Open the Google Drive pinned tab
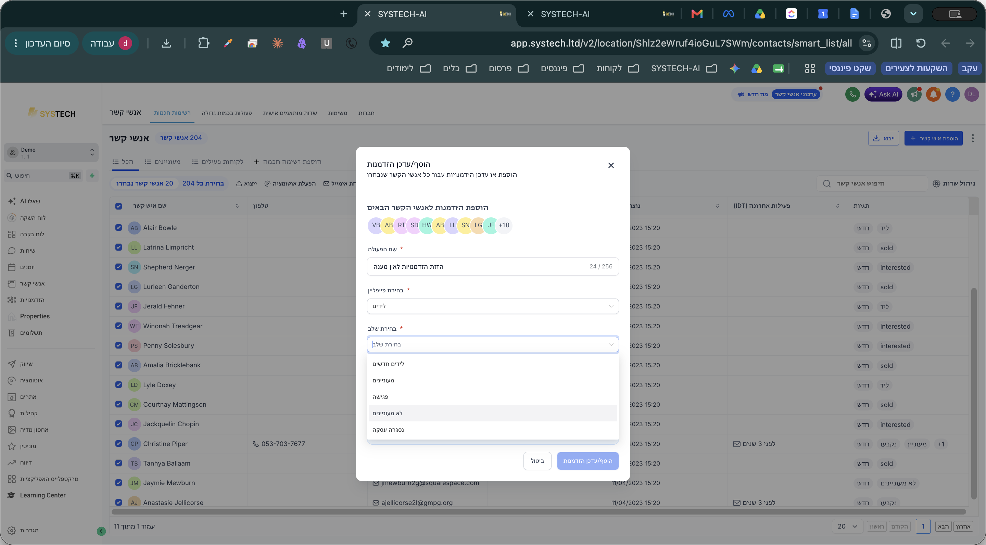Image resolution: width=986 pixels, height=545 pixels. pyautogui.click(x=760, y=14)
